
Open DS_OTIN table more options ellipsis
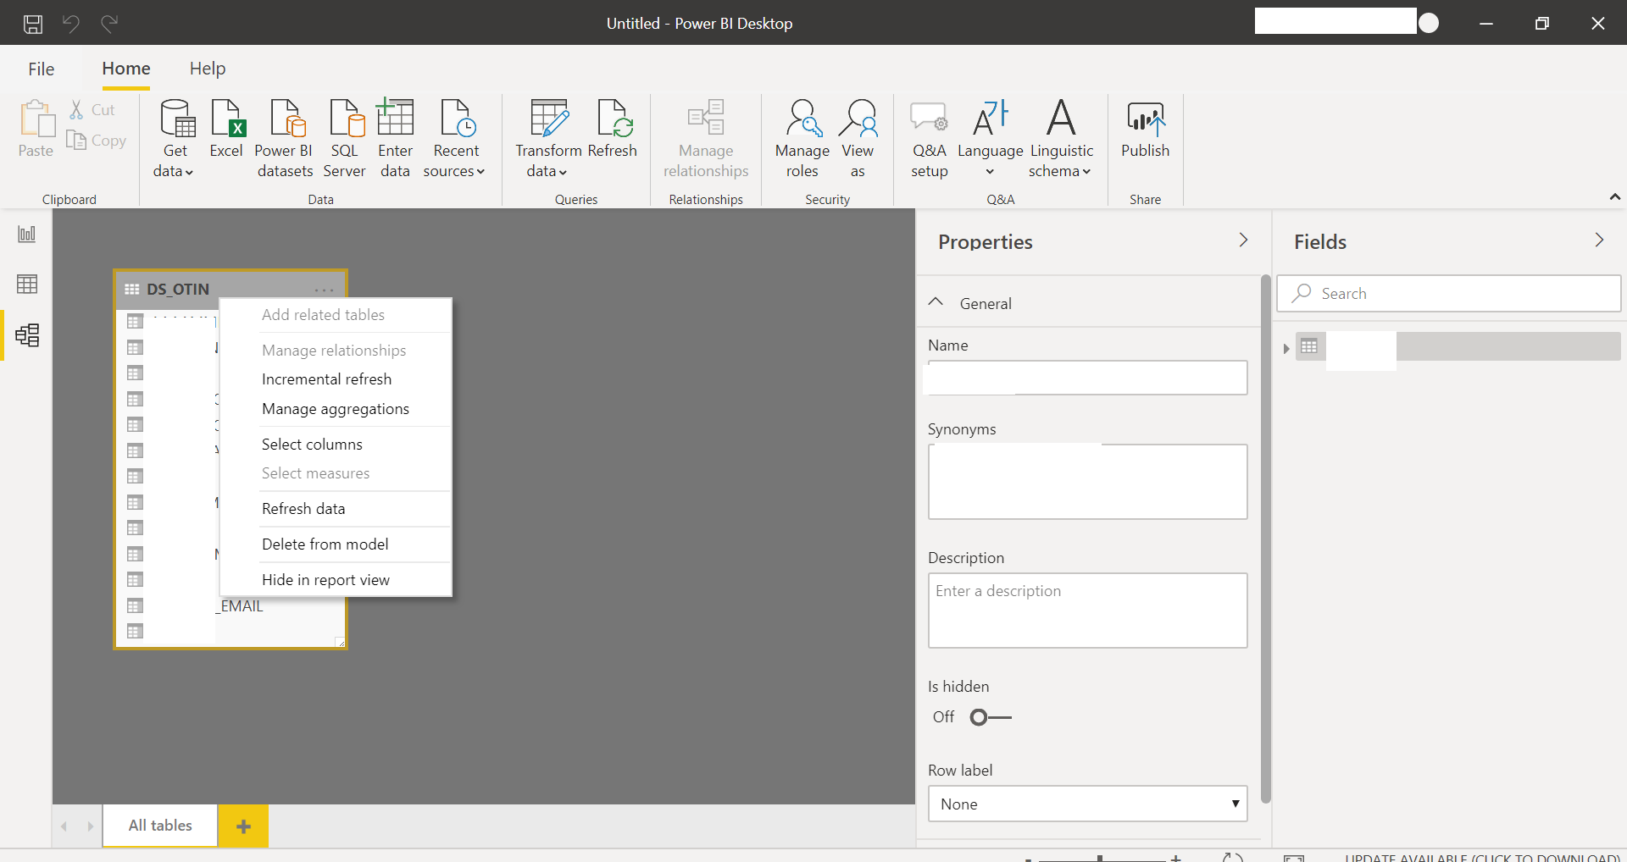pos(325,290)
